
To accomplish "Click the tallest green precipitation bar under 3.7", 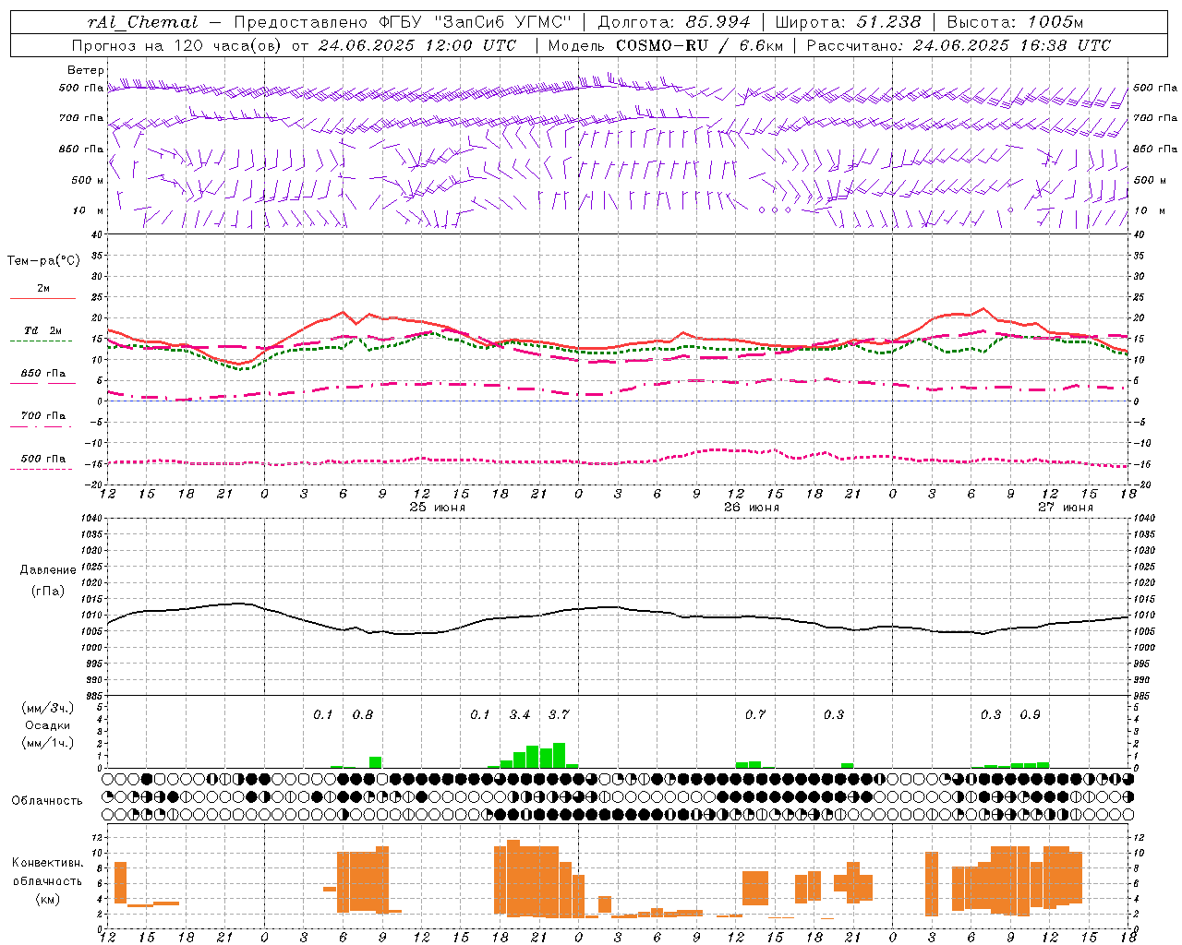I will [x=560, y=755].
